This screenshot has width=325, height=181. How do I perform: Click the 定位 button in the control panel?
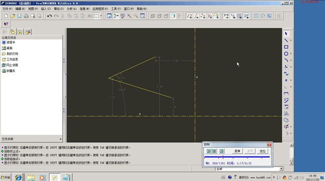tap(262, 151)
